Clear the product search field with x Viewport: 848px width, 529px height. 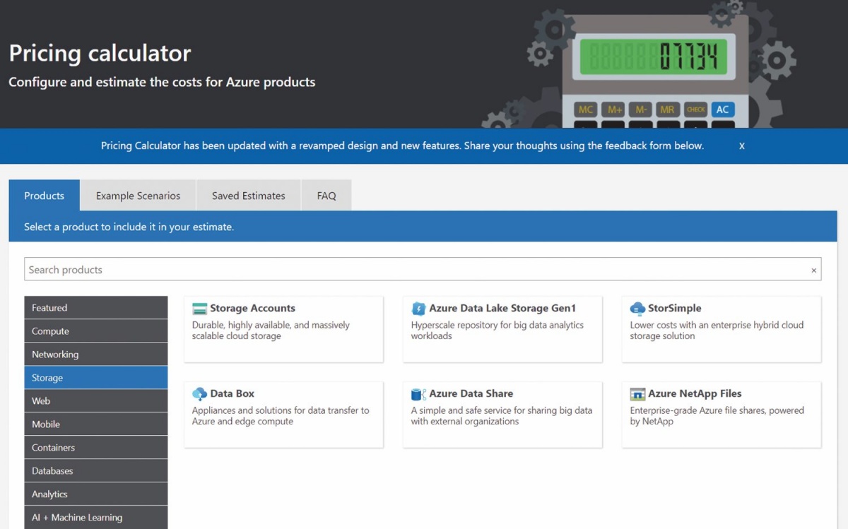point(813,271)
